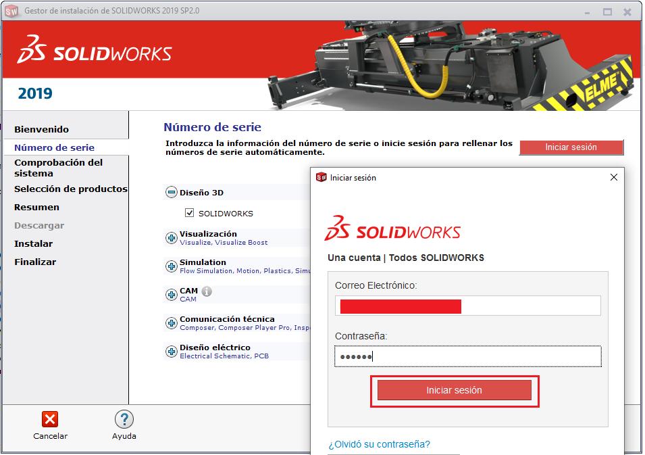Image resolution: width=645 pixels, height=455 pixels.
Task: Click the Descargar step
Action: [39, 226]
